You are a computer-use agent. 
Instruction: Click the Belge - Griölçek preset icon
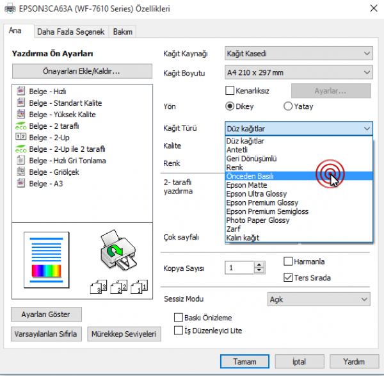tap(21, 172)
